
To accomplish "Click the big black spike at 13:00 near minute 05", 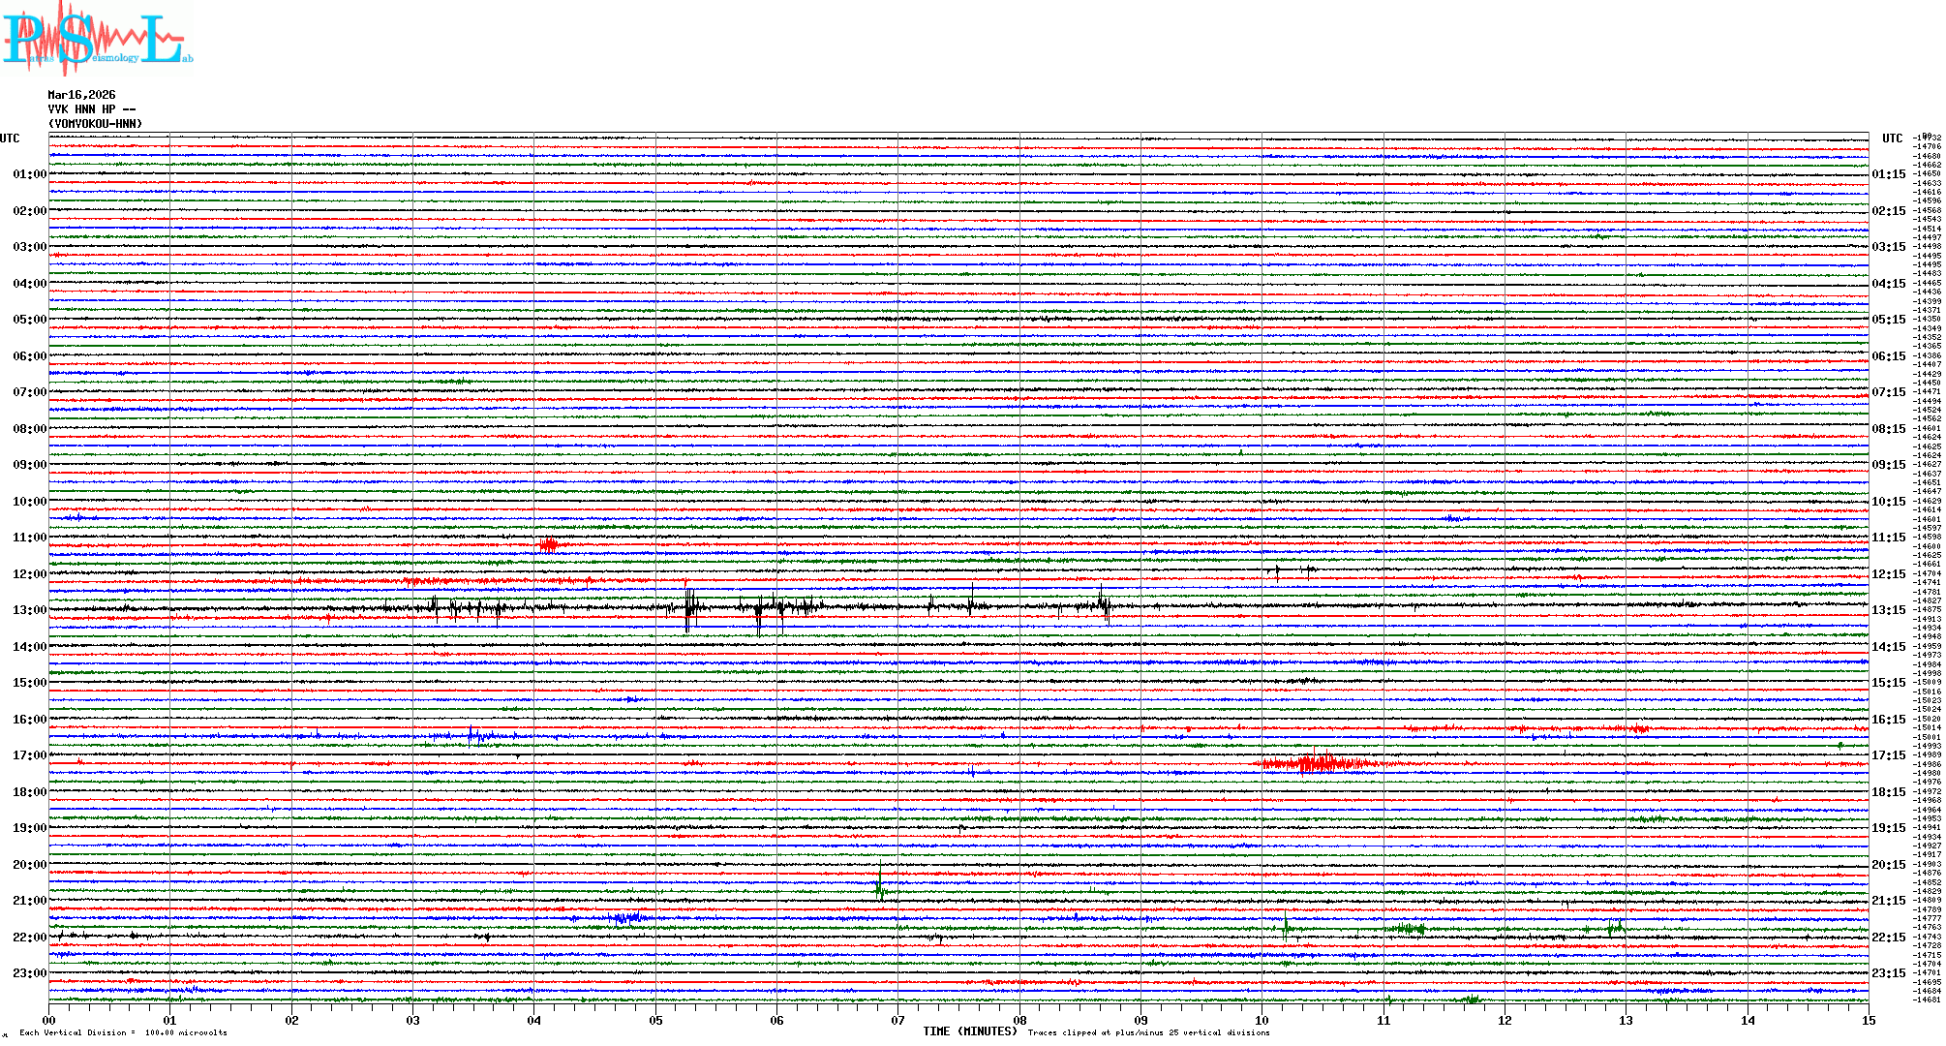I will [x=688, y=608].
